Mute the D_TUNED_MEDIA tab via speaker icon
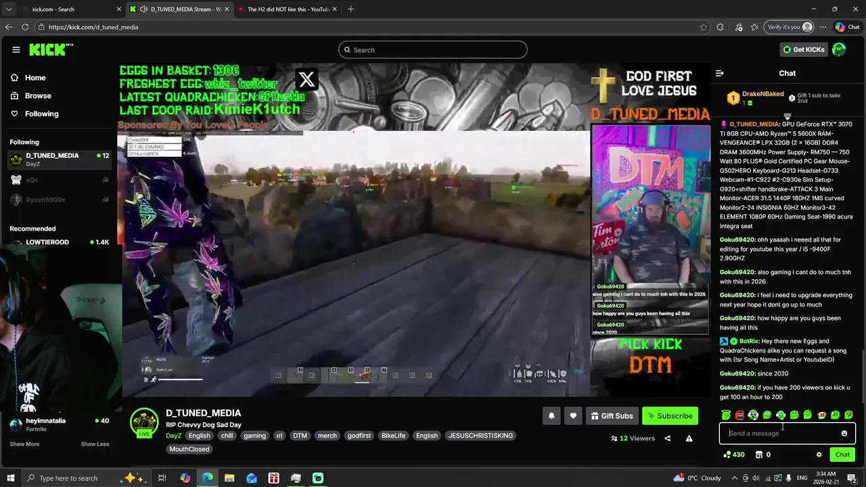 (x=143, y=9)
